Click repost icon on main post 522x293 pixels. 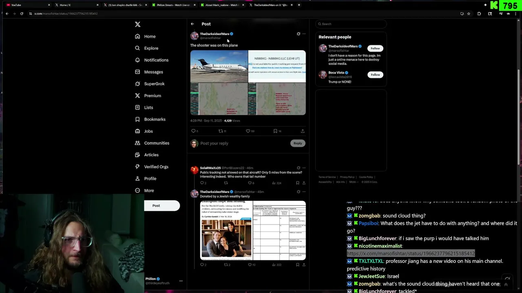click(221, 131)
